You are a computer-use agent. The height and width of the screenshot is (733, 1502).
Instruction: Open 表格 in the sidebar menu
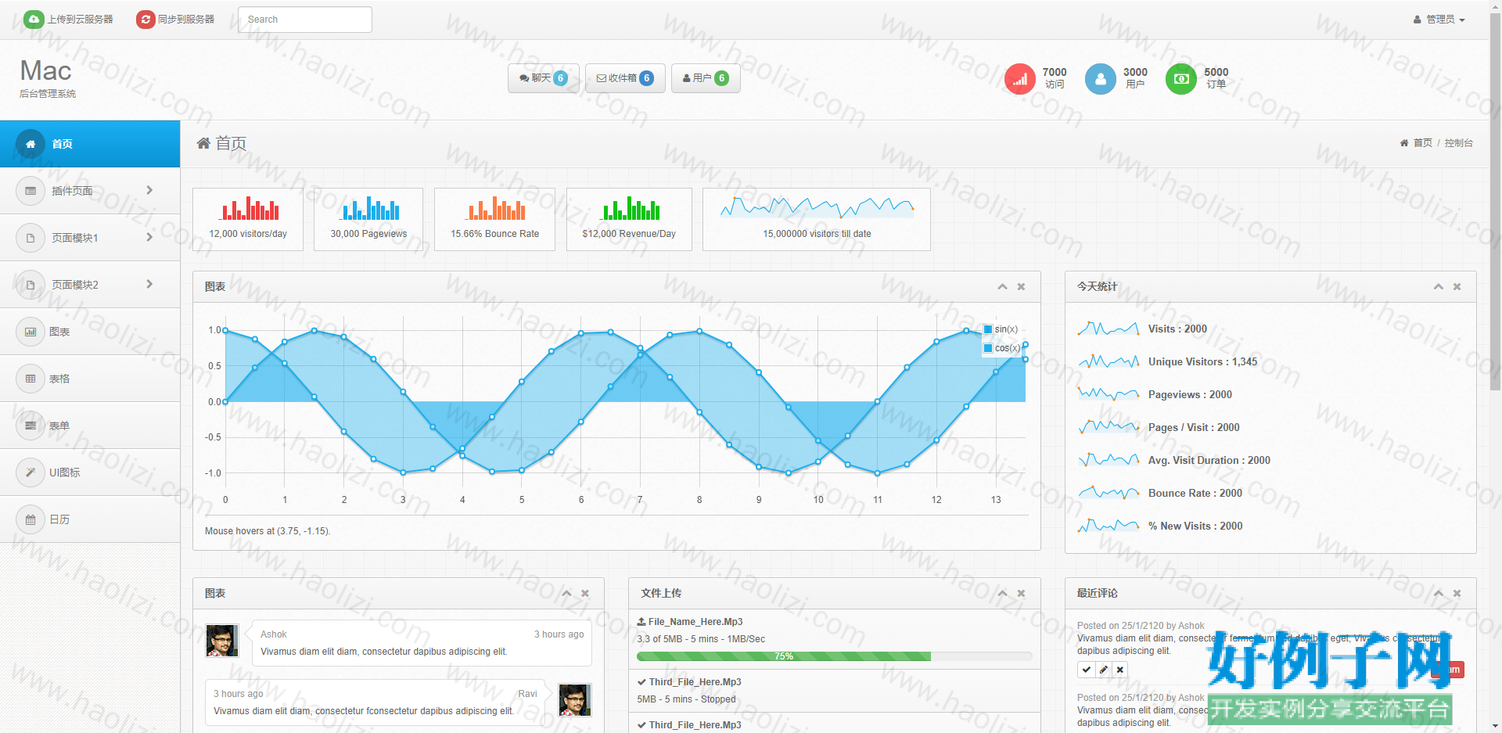[x=90, y=379]
